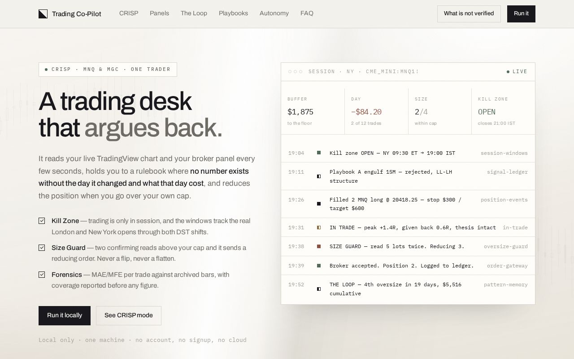Click the pattern-memory tag
This screenshot has width=574, height=359.
(506, 285)
